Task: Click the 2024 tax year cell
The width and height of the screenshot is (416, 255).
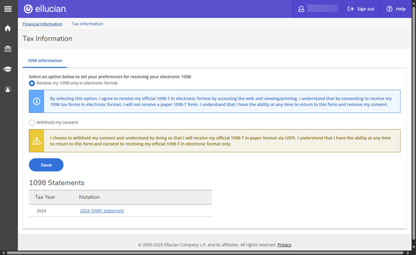Action: (41, 211)
